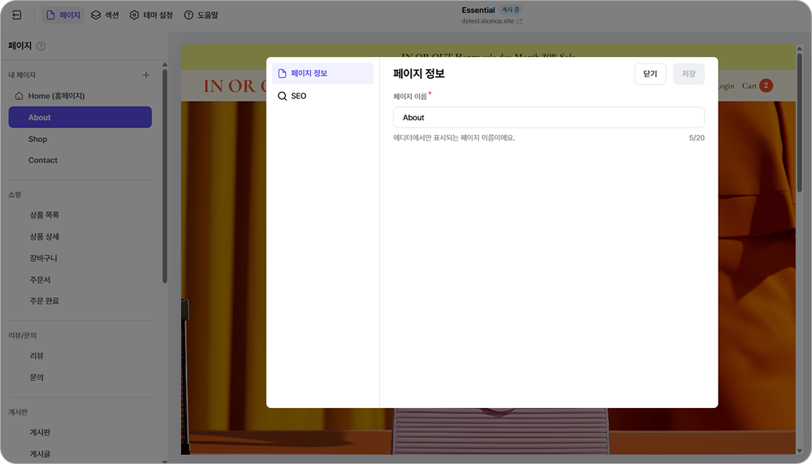Click 닫기 button to close dialog
Viewport: 812px width, 464px height.
tap(650, 74)
